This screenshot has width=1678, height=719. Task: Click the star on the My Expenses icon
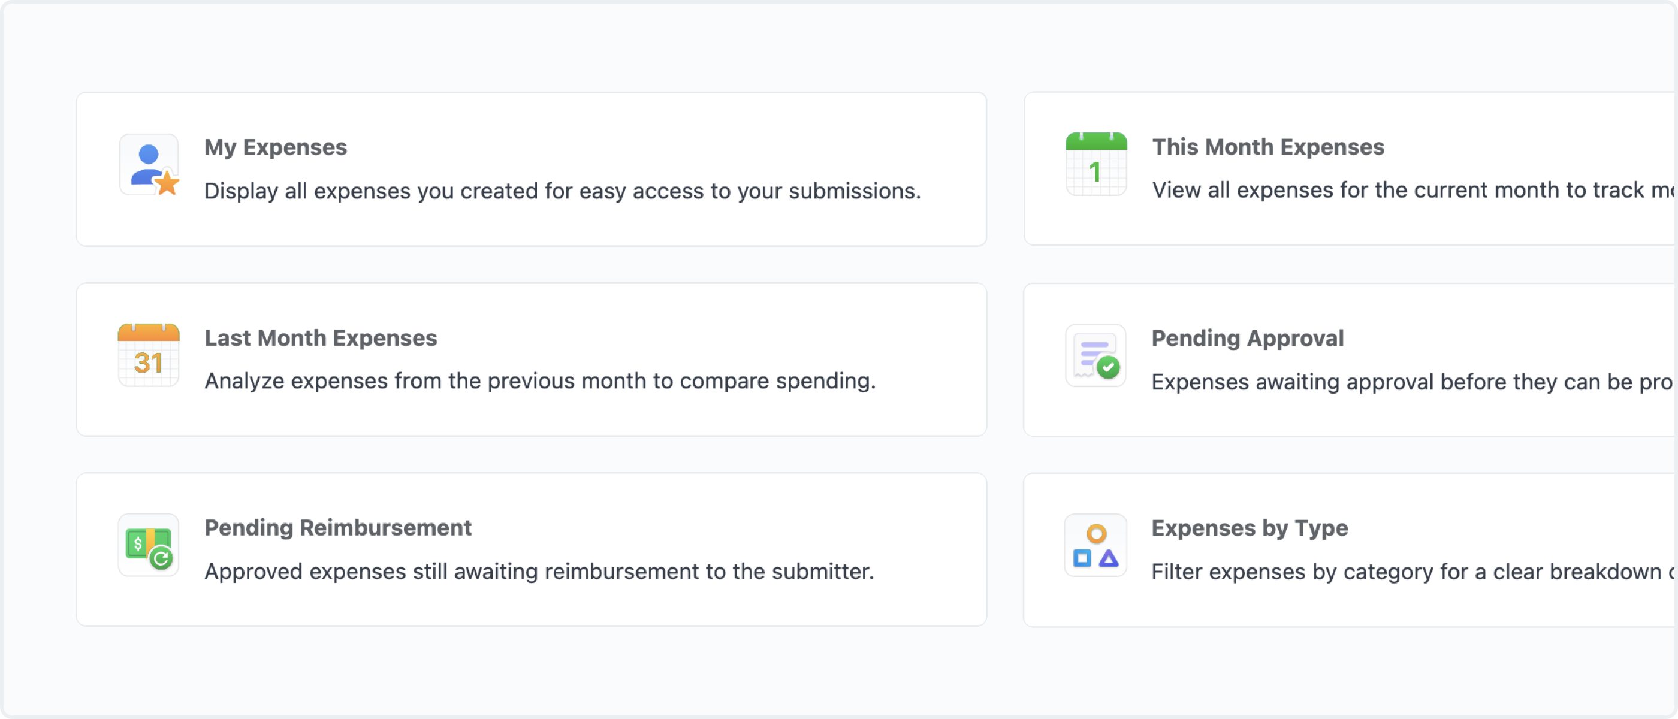point(167,185)
